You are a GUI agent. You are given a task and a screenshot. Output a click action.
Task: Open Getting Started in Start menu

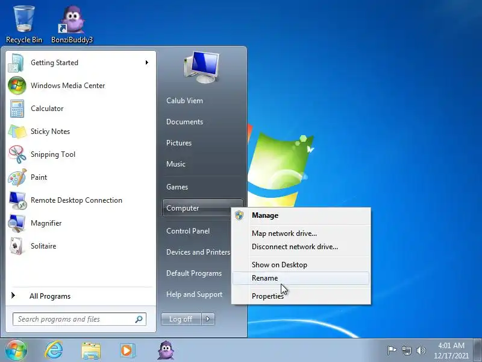click(81, 63)
